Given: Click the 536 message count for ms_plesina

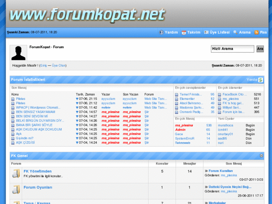Looking at the screenshot, I should pyautogui.click(x=209, y=125).
